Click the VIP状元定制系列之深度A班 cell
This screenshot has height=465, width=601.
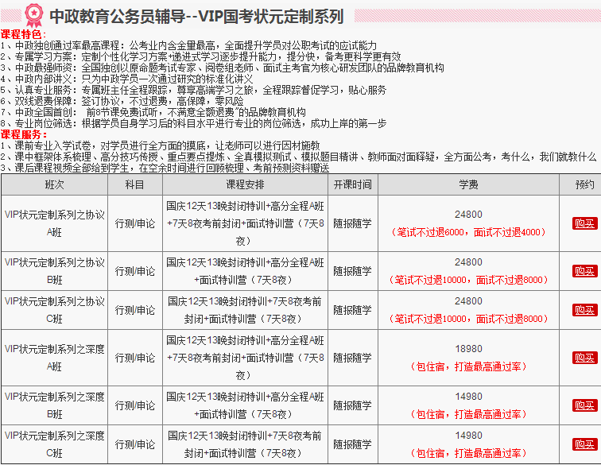[x=54, y=358]
